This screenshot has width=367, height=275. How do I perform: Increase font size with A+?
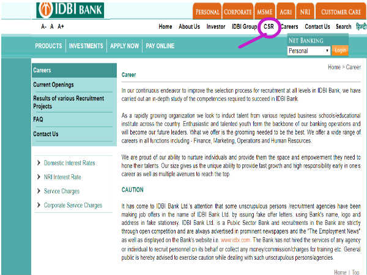[61, 26]
